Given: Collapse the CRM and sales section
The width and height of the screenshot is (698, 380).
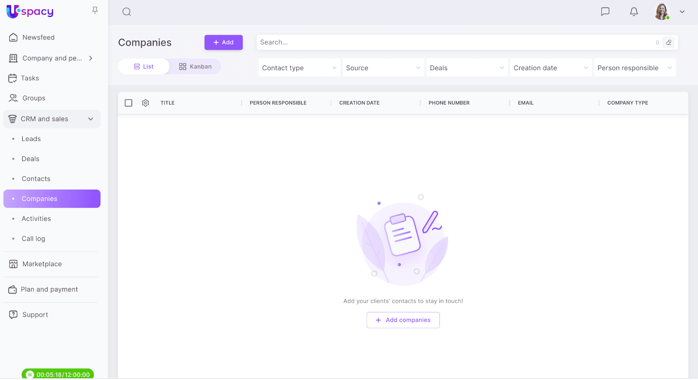Looking at the screenshot, I should [91, 119].
